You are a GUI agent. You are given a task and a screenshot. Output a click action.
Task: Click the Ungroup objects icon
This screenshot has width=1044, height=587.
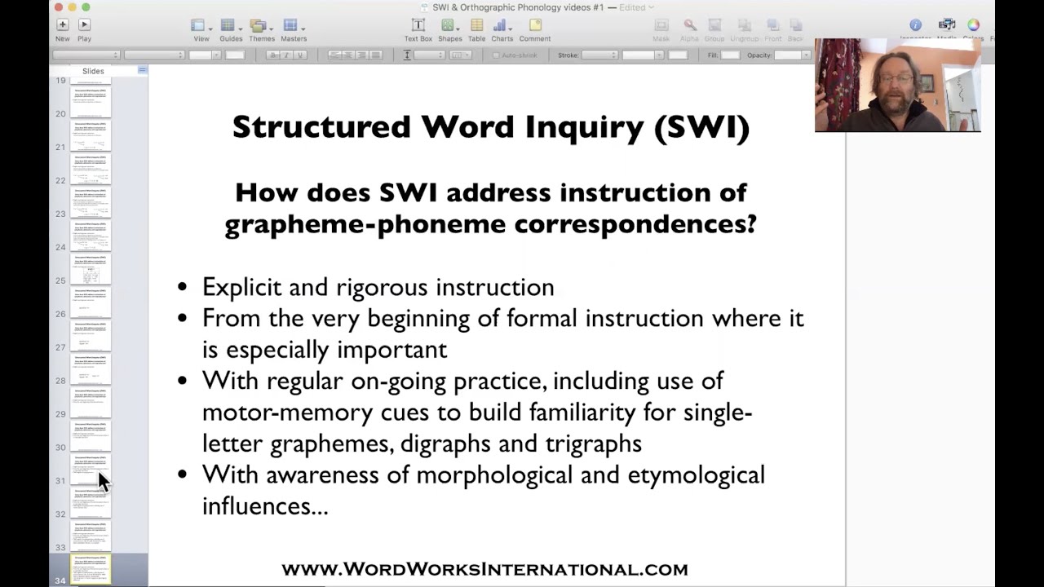coord(743,30)
